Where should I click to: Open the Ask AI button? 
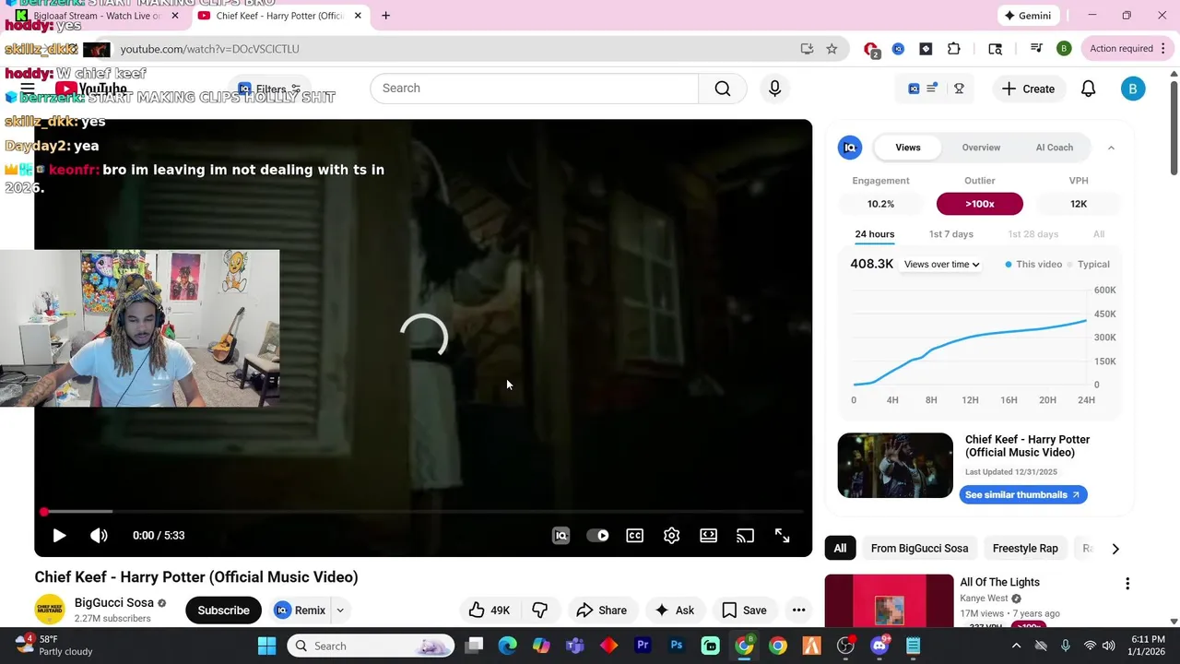click(x=675, y=610)
